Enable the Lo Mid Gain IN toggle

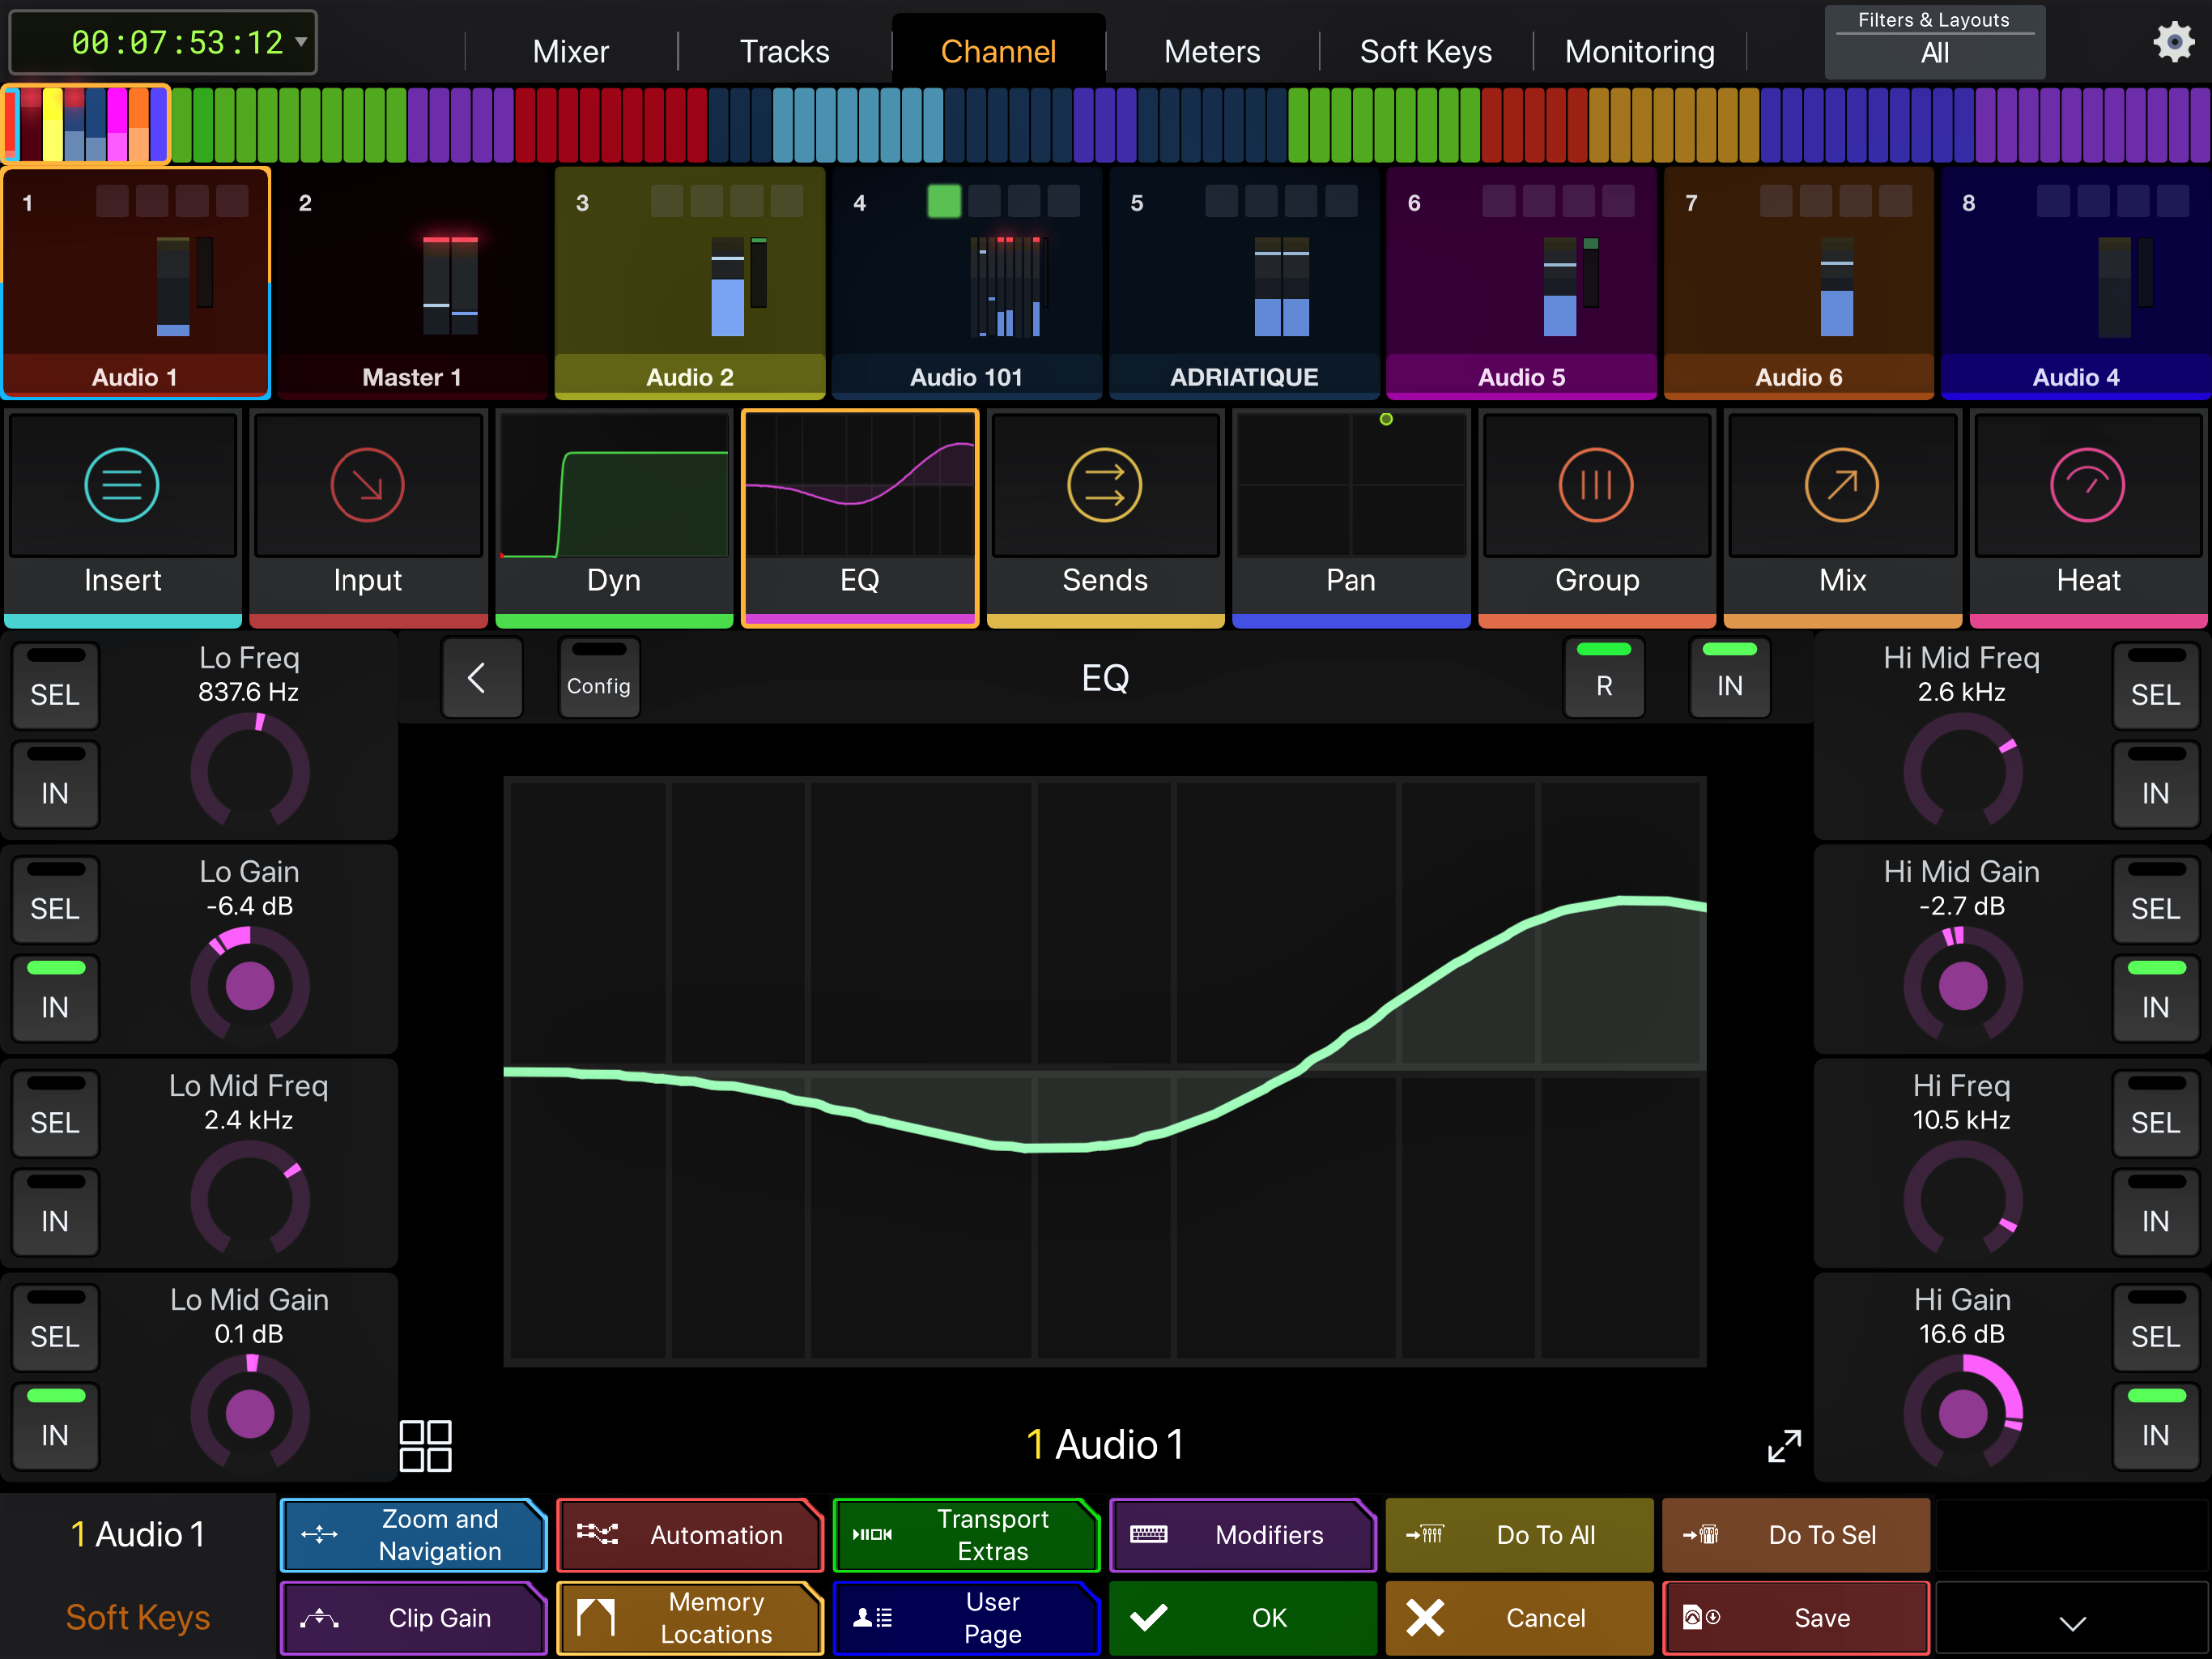pos(55,1427)
